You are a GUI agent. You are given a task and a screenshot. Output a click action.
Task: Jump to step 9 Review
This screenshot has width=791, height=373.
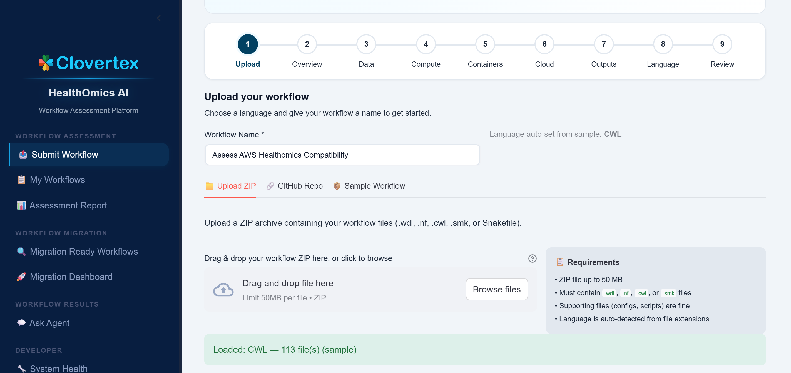click(722, 44)
